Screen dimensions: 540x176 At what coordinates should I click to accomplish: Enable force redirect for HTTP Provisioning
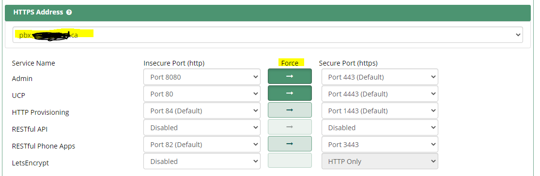pyautogui.click(x=290, y=110)
